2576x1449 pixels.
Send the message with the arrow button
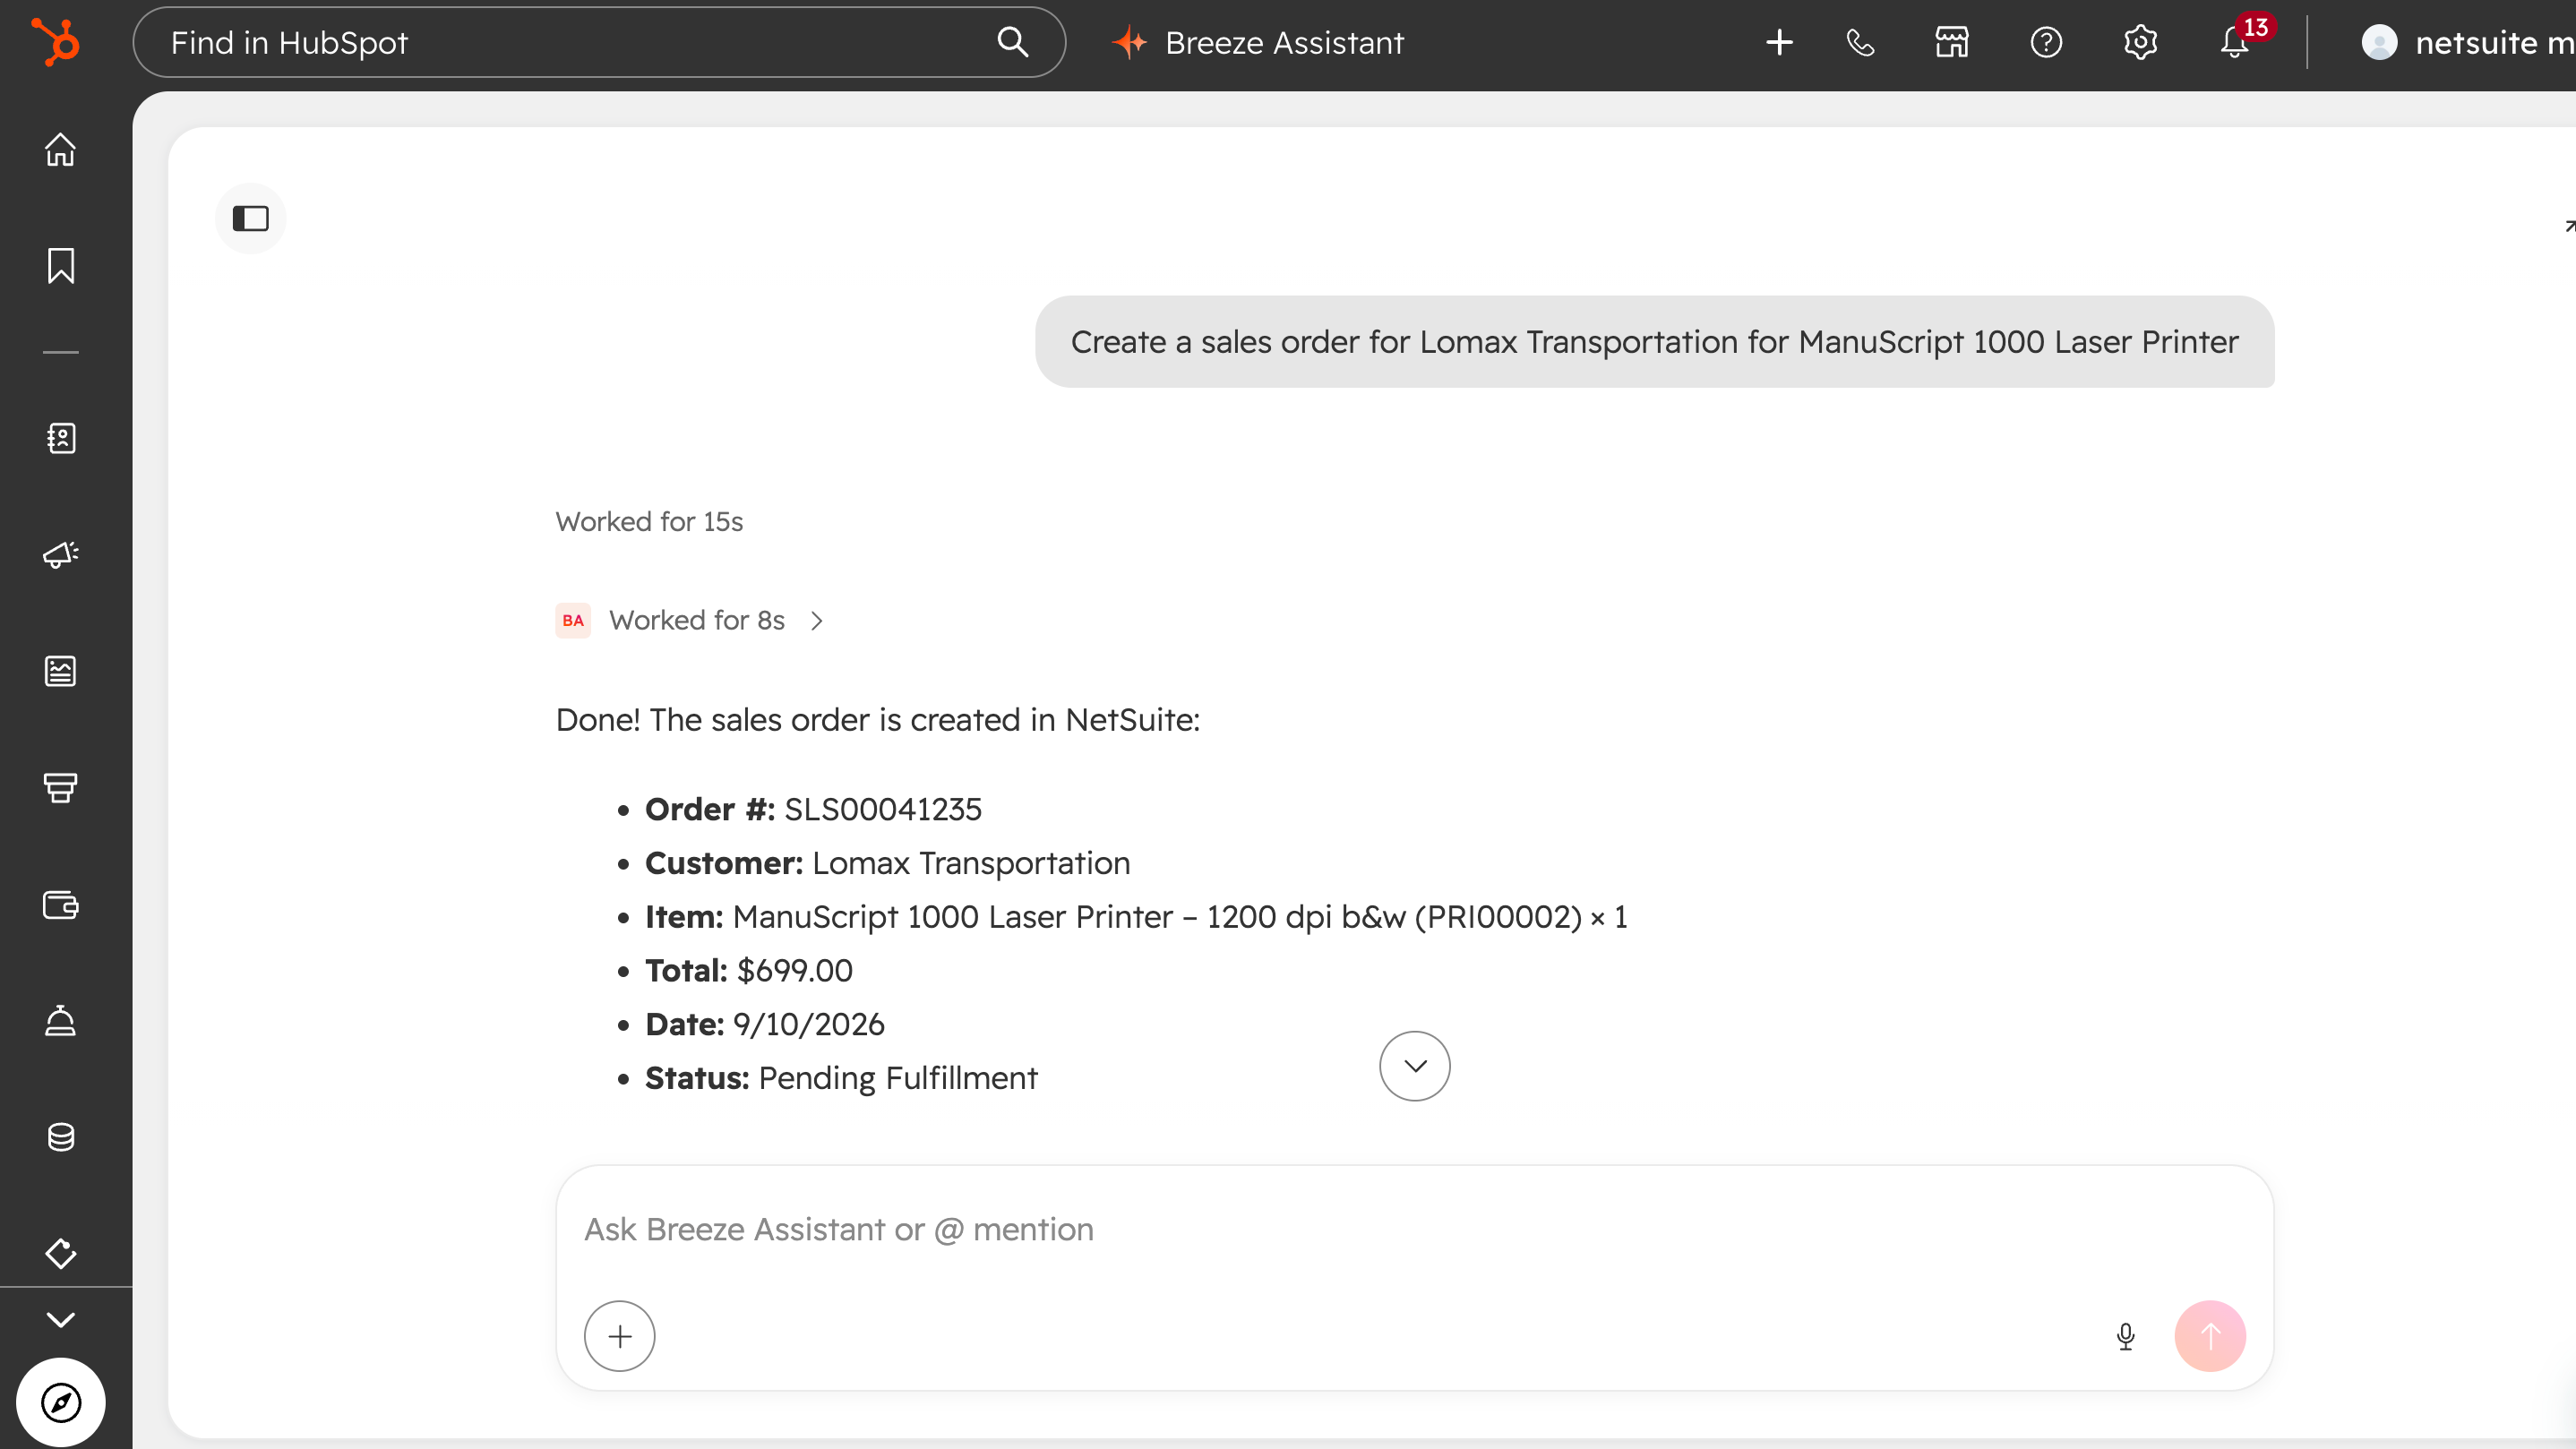(2210, 1336)
